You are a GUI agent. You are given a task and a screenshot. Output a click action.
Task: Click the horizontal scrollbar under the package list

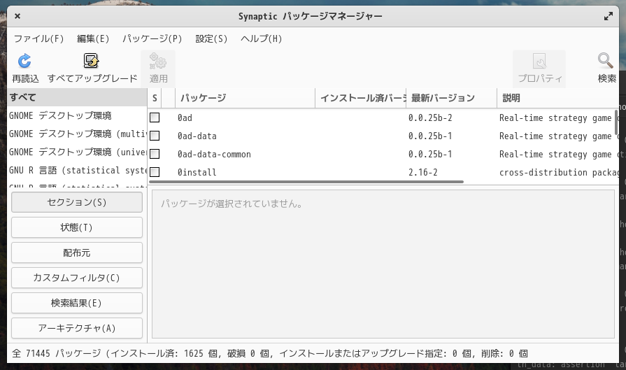coord(306,182)
